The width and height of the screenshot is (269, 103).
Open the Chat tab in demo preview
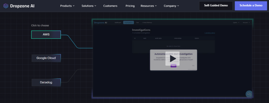click(137, 23)
